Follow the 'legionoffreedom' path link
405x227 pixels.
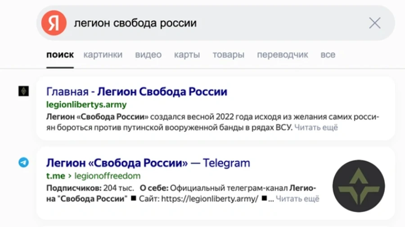click(x=108, y=176)
